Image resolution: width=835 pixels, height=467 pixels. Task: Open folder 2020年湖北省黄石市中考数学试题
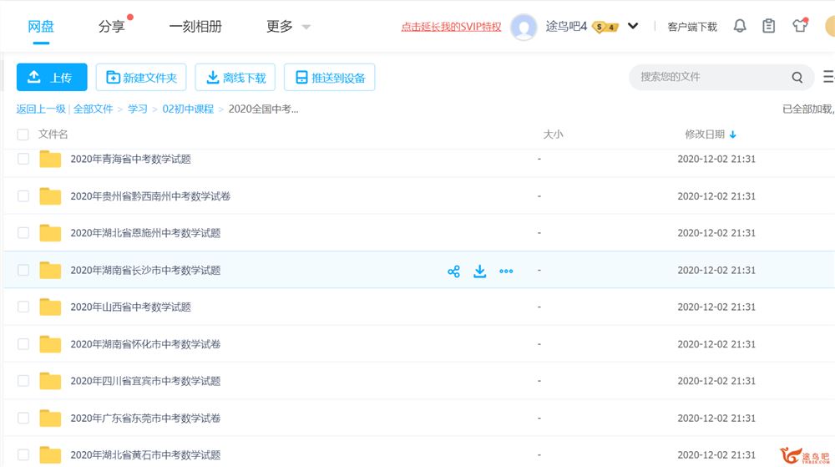pos(145,454)
